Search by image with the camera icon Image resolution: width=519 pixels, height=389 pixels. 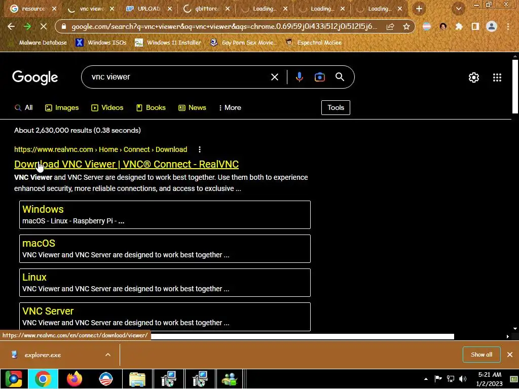(319, 77)
